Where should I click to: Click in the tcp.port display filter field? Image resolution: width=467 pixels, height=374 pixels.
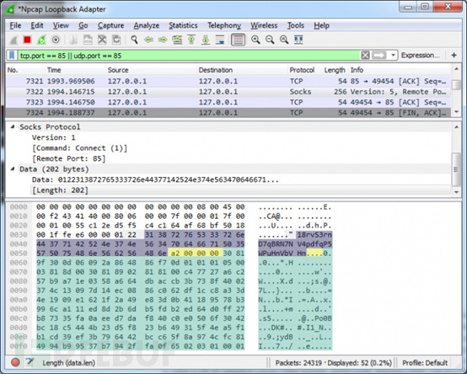click(x=189, y=56)
